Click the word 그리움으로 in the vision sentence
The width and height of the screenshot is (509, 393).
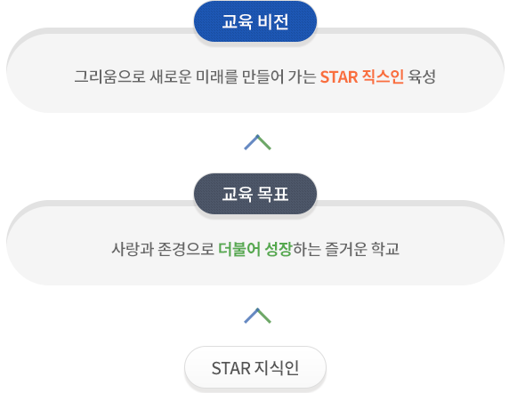click(x=110, y=76)
